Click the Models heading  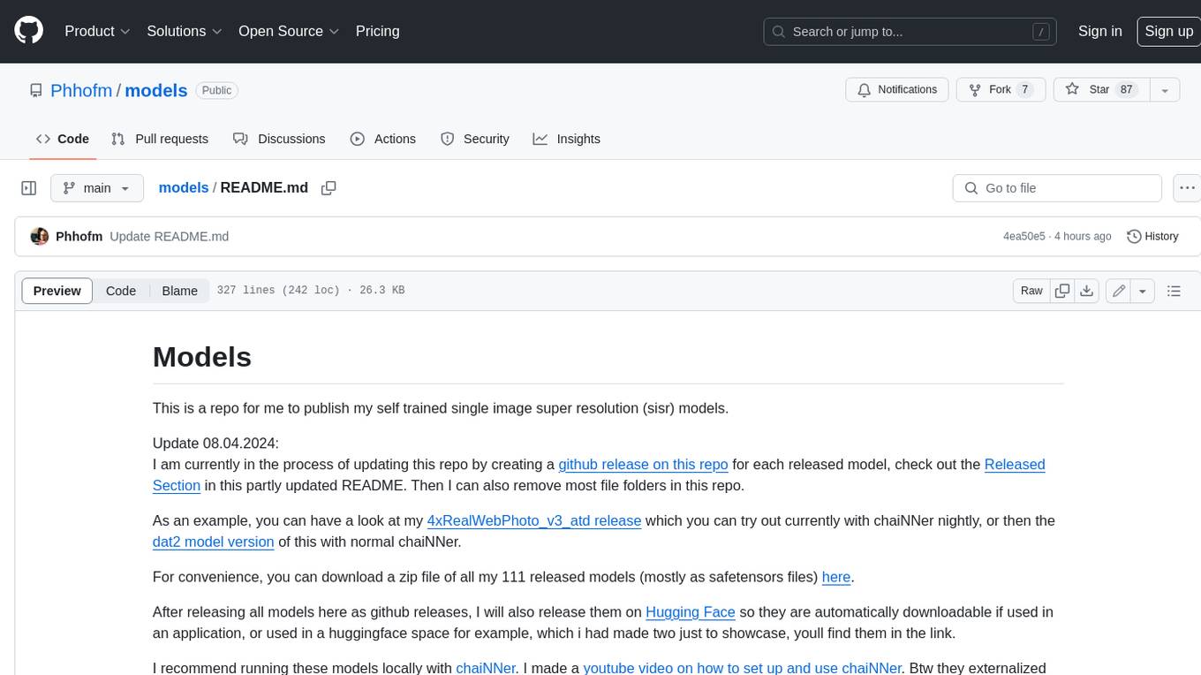click(202, 356)
